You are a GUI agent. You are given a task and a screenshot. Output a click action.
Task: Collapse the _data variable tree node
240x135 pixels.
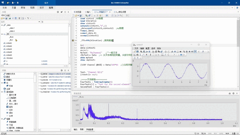coord(2,25)
